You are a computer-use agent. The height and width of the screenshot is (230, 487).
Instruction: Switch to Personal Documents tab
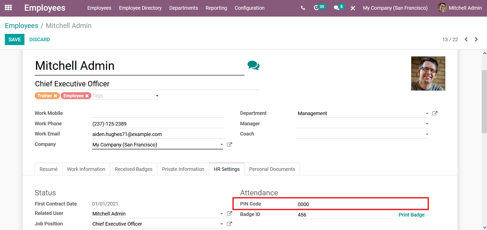[272, 169]
